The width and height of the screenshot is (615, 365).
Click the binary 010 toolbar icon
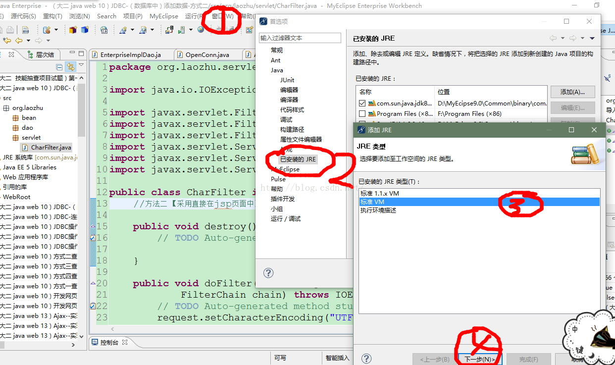coord(26,30)
